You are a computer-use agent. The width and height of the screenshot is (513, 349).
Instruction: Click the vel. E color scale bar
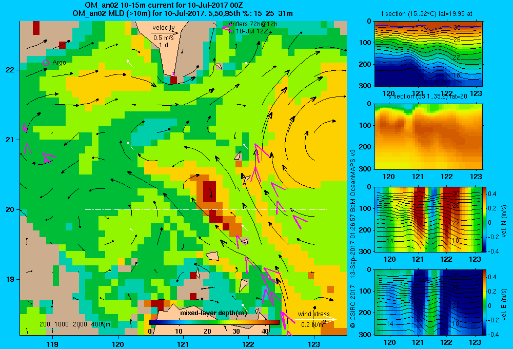pyautogui.click(x=484, y=302)
